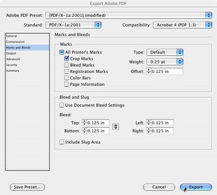Select Security in the side list
Image resolution: width=217 pixels, height=195 pixels.
point(28,65)
